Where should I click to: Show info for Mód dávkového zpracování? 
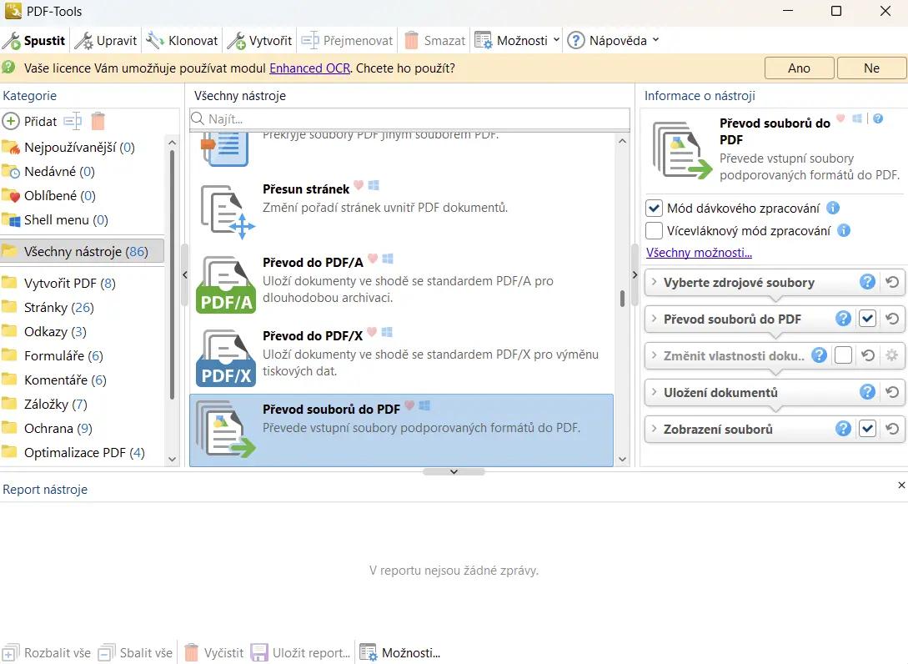pos(833,208)
